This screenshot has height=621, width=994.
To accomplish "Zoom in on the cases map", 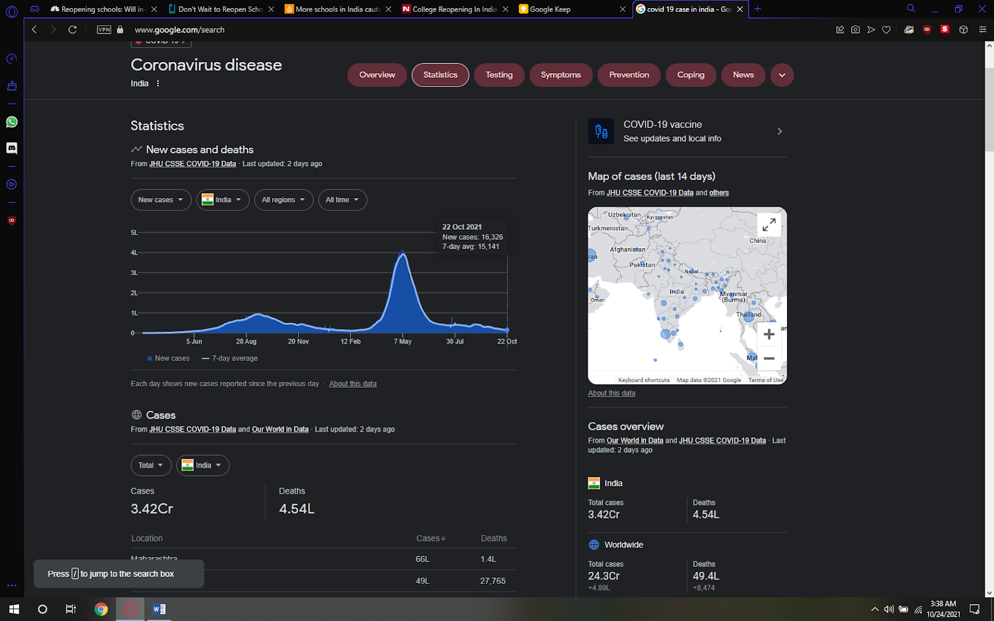I will tap(769, 335).
